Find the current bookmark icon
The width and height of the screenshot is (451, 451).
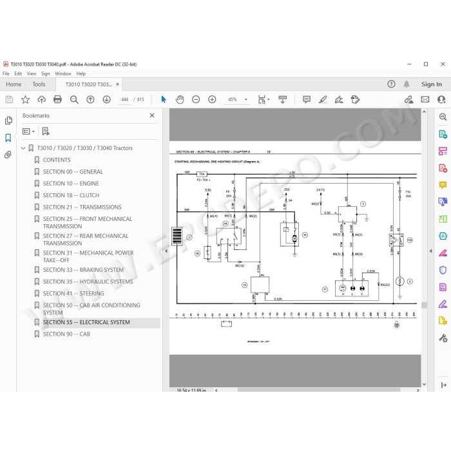[x=46, y=131]
